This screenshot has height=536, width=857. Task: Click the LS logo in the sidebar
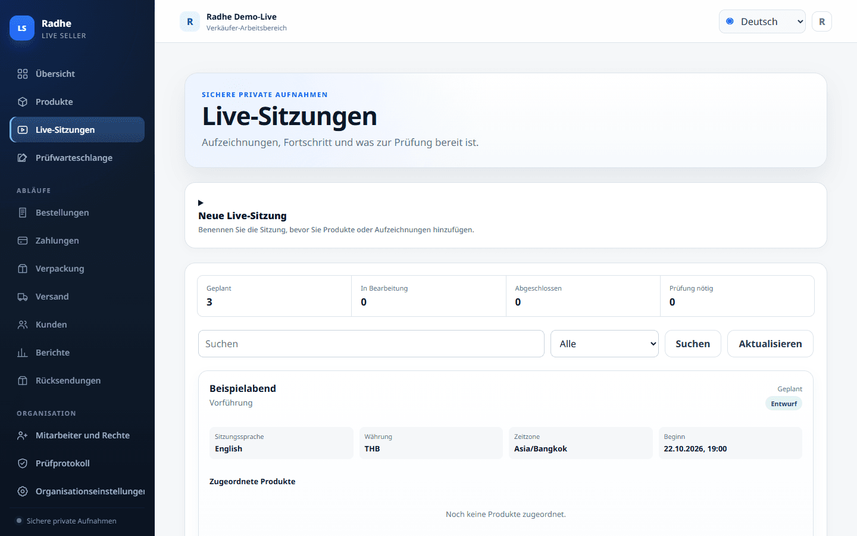click(x=22, y=28)
